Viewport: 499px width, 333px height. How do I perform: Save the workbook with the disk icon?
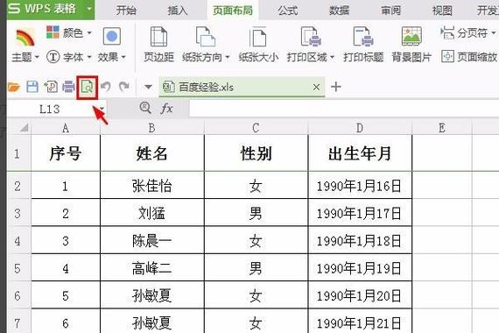(x=32, y=87)
